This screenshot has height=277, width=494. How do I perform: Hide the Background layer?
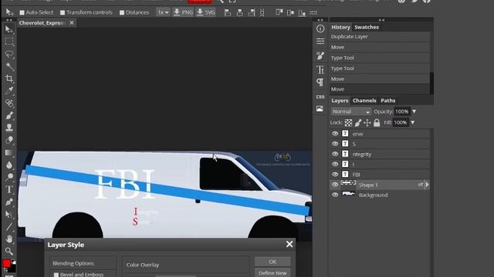click(x=335, y=195)
